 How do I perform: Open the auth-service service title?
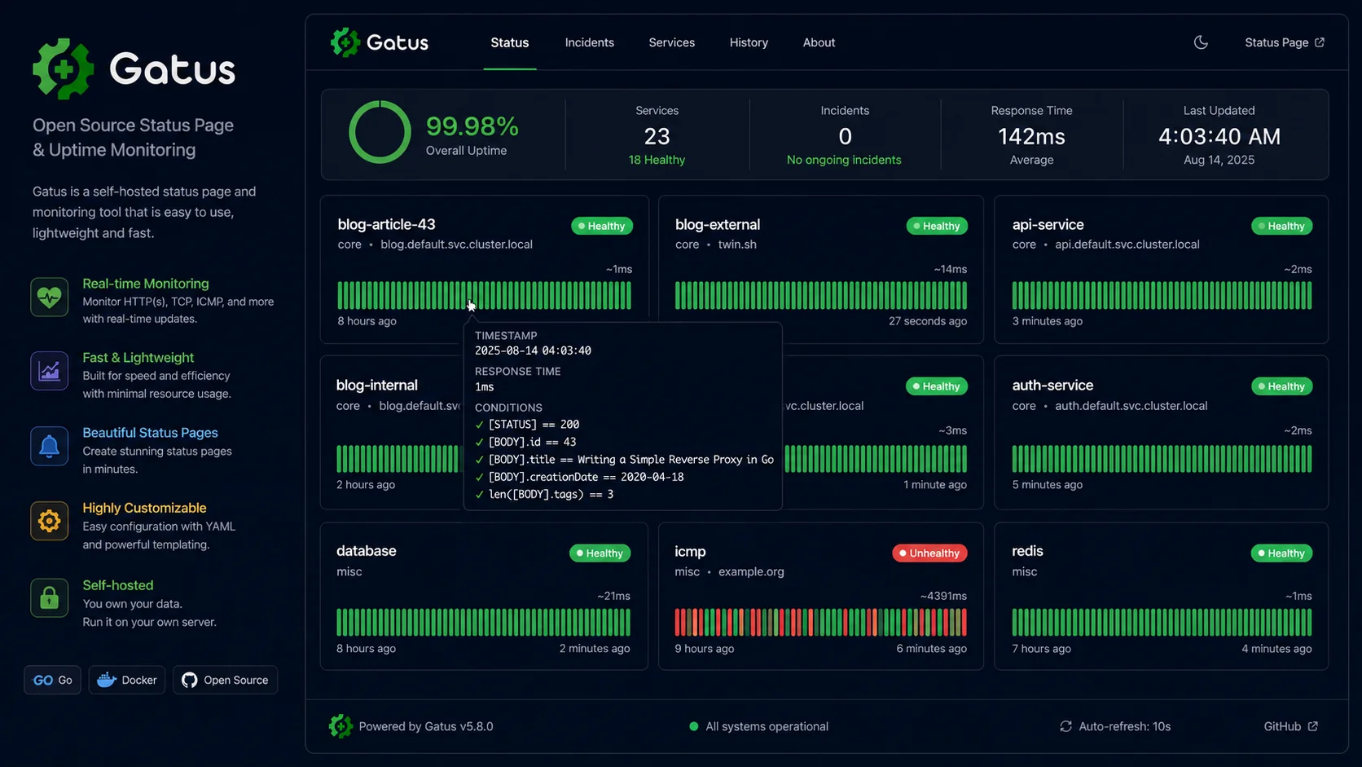[1053, 385]
